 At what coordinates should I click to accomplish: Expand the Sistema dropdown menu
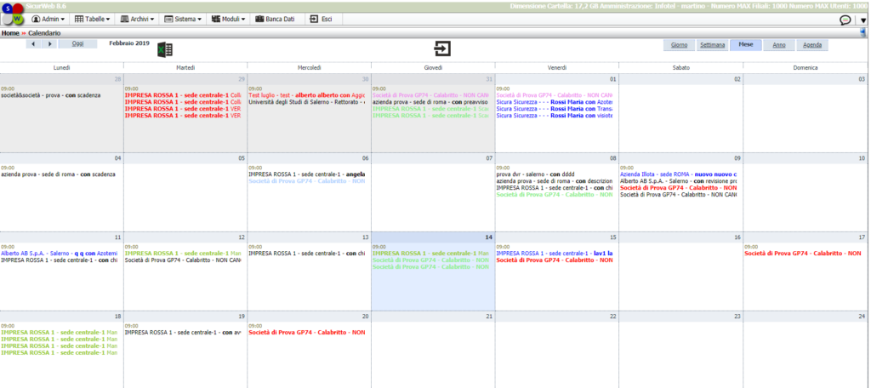tap(183, 19)
